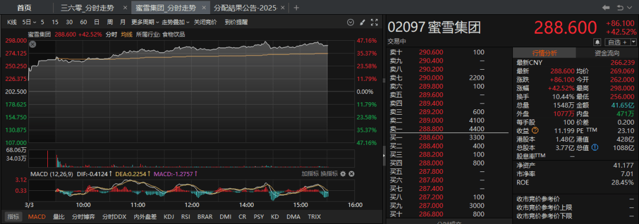Image resolution: width=639 pixels, height=224 pixels.
Task: Expand the 走势叠加 dropdown
Action: pos(176,22)
